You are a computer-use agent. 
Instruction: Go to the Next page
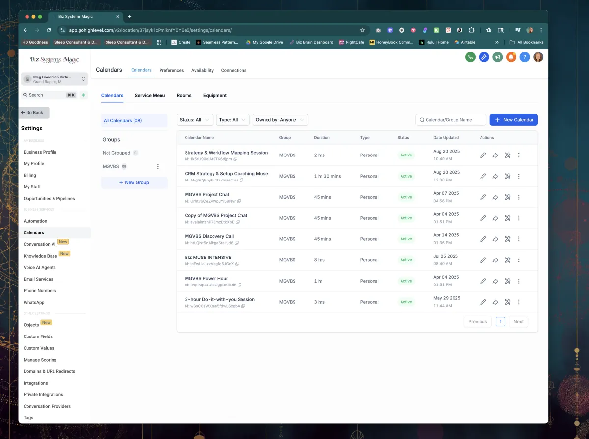tap(519, 322)
